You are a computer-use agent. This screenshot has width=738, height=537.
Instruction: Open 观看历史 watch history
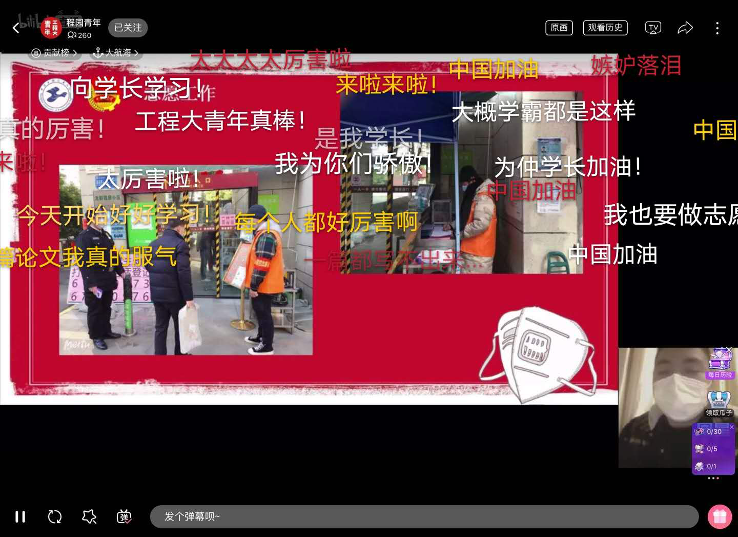point(605,28)
